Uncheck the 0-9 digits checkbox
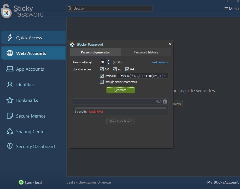The height and width of the screenshot is (189, 240). pos(127,69)
